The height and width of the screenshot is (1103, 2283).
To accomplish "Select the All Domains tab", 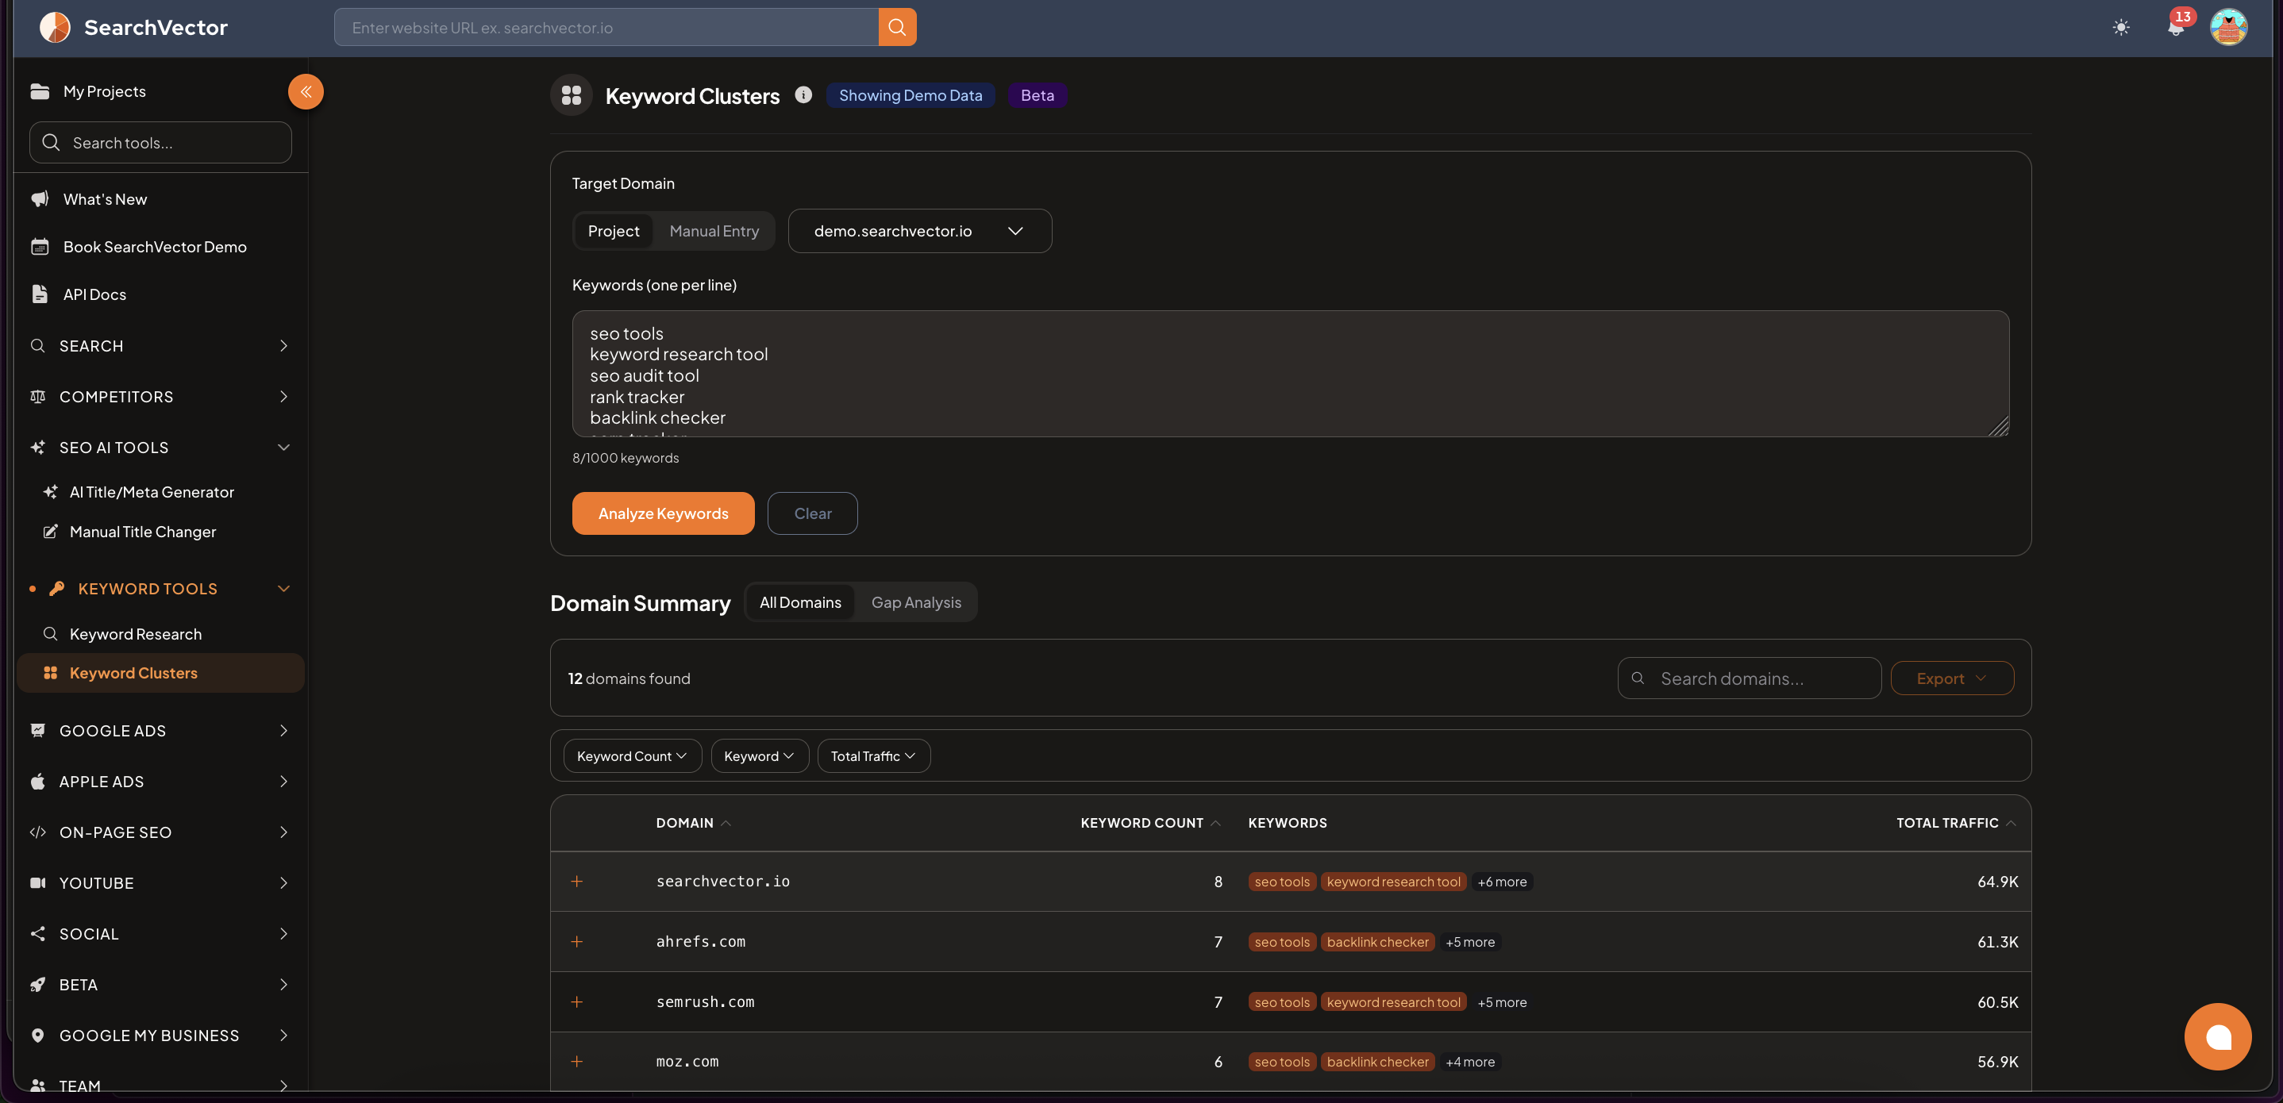I will click(800, 602).
